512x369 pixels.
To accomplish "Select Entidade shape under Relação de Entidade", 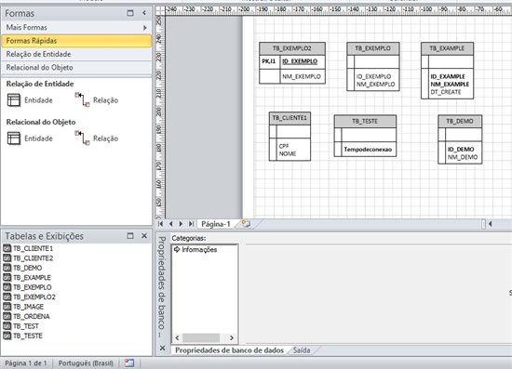I will tap(30, 100).
